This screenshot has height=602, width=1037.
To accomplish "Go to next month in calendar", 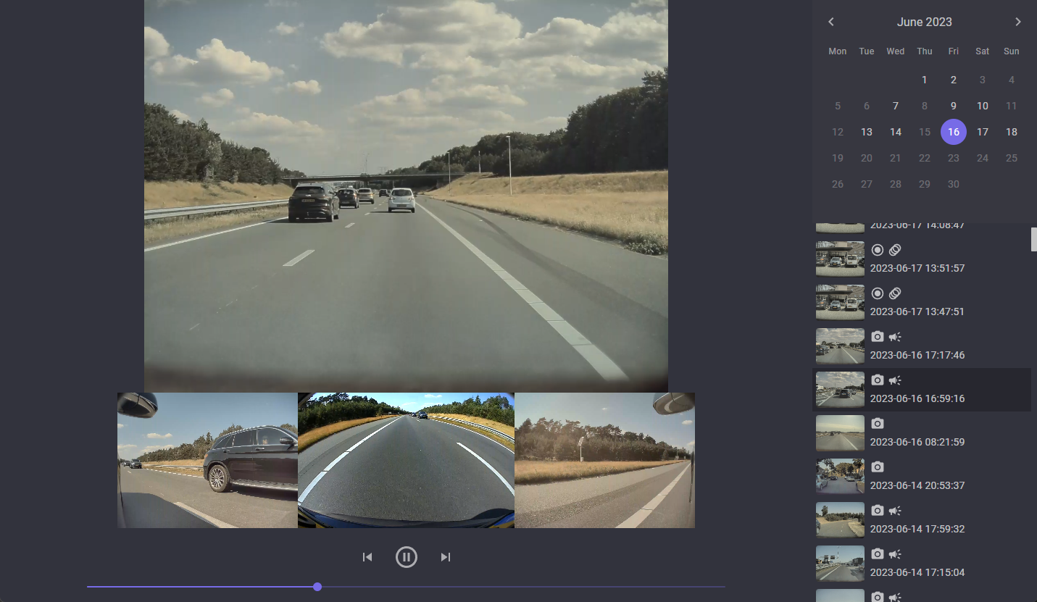I will [x=1017, y=22].
